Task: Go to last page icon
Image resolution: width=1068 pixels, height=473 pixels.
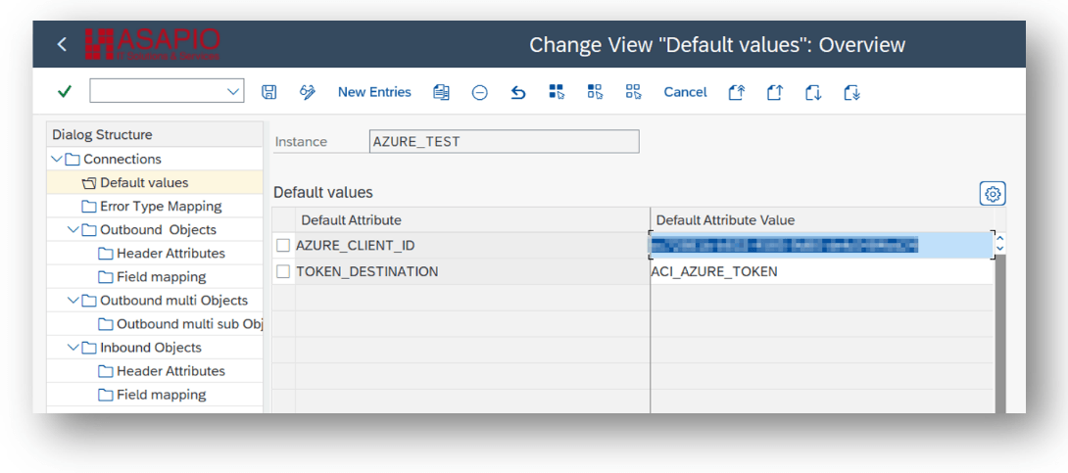Action: (x=851, y=93)
